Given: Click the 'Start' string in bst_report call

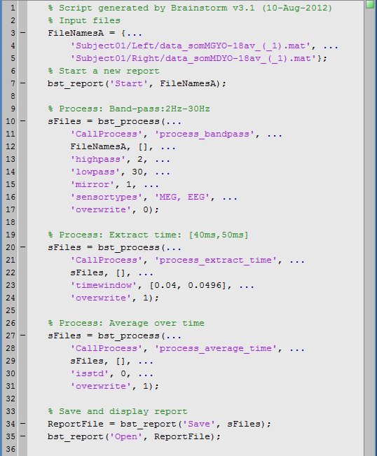Looking at the screenshot, I should (129, 84).
